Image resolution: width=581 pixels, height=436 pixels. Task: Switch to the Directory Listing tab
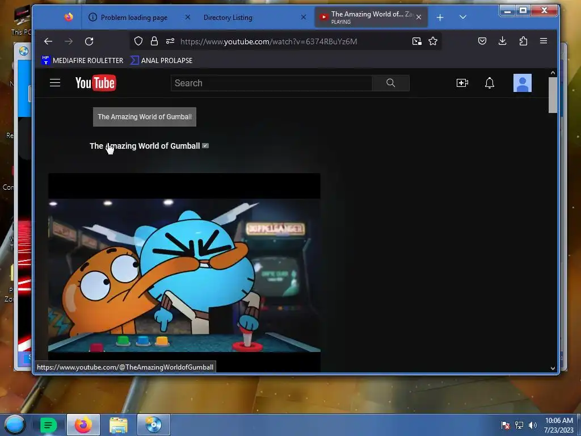click(x=228, y=18)
